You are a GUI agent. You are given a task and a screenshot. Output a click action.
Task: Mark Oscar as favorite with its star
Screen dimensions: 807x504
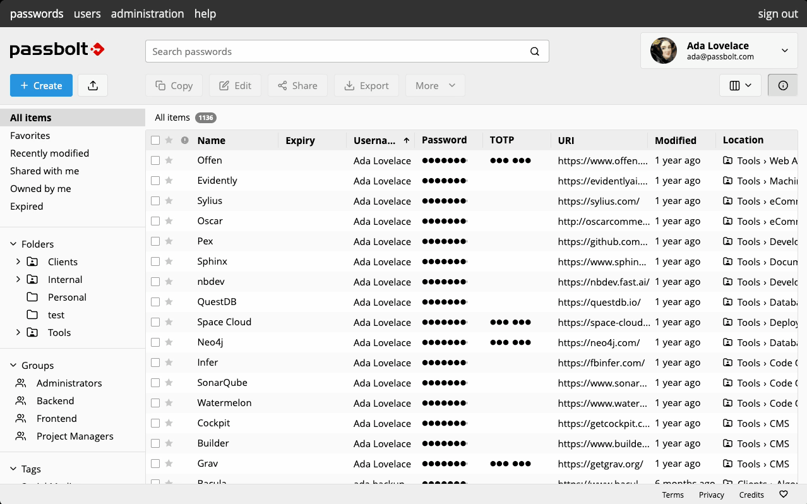click(169, 221)
